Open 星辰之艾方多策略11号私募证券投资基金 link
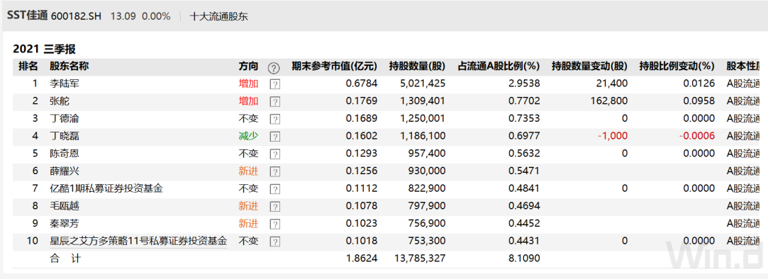 [138, 241]
